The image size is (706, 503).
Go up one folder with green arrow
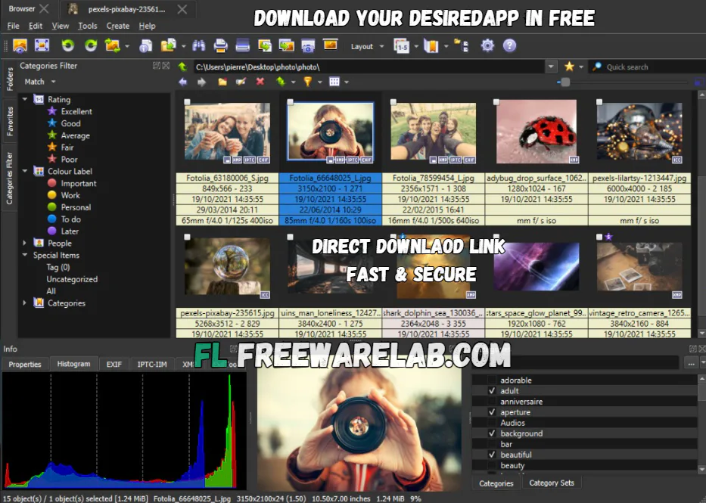click(183, 67)
